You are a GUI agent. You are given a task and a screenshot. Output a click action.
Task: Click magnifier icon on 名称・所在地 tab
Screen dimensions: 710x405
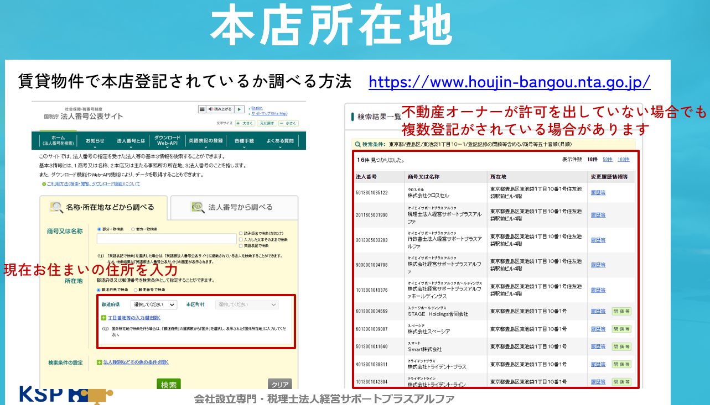click(56, 207)
